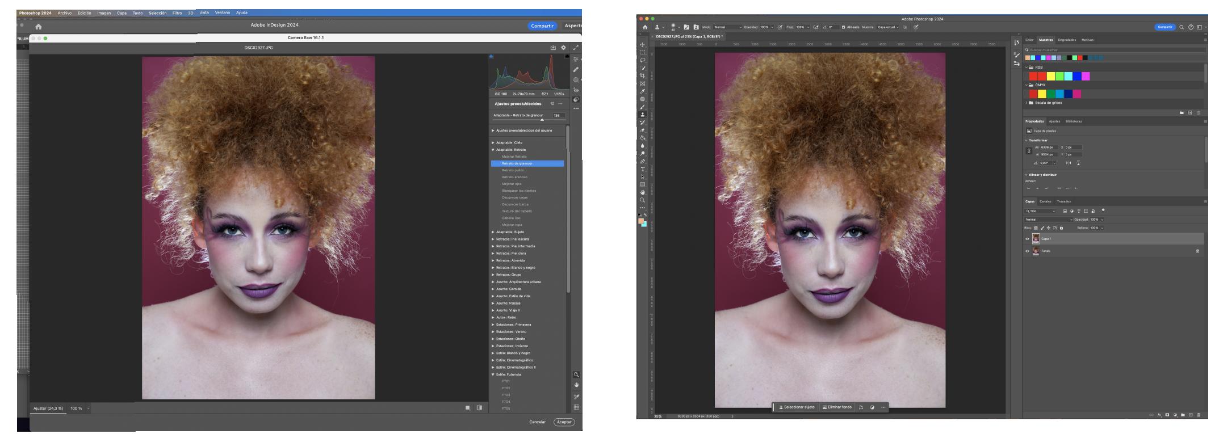Image resolution: width=1219 pixels, height=434 pixels.
Task: Open Camera Raw red eye removal tool
Action: (x=576, y=90)
